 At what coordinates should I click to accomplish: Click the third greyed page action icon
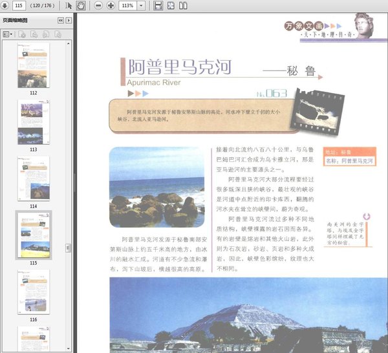[x=46, y=34]
